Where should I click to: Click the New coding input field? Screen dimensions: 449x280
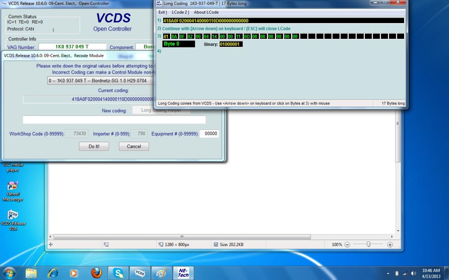pos(114,120)
